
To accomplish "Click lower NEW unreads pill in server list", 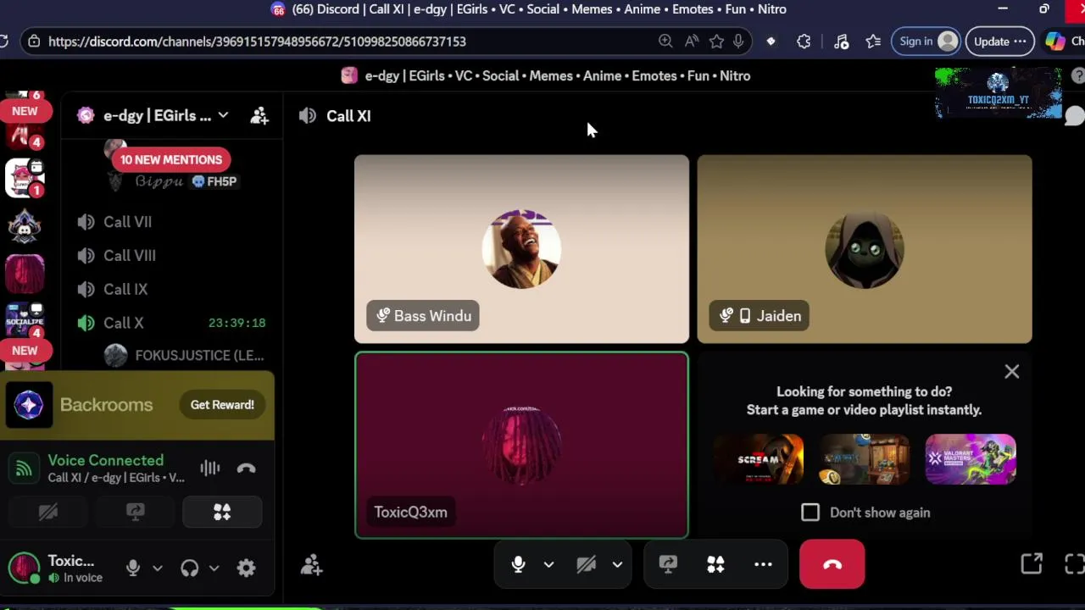I will [x=25, y=350].
